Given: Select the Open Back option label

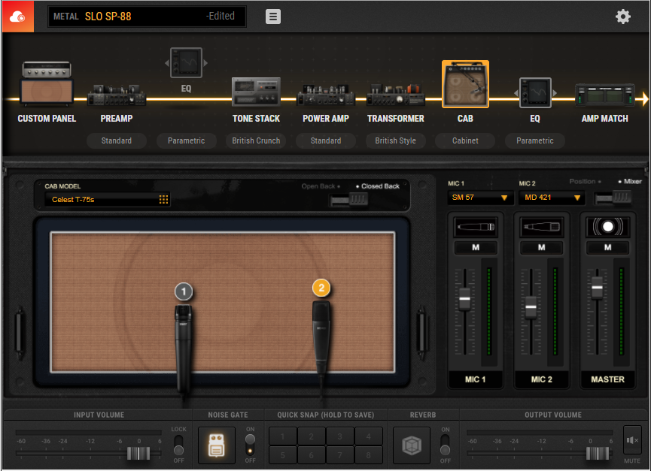Looking at the screenshot, I should (318, 186).
